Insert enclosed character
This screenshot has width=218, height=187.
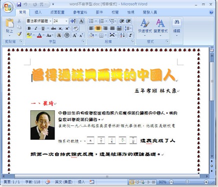coord(67,35)
